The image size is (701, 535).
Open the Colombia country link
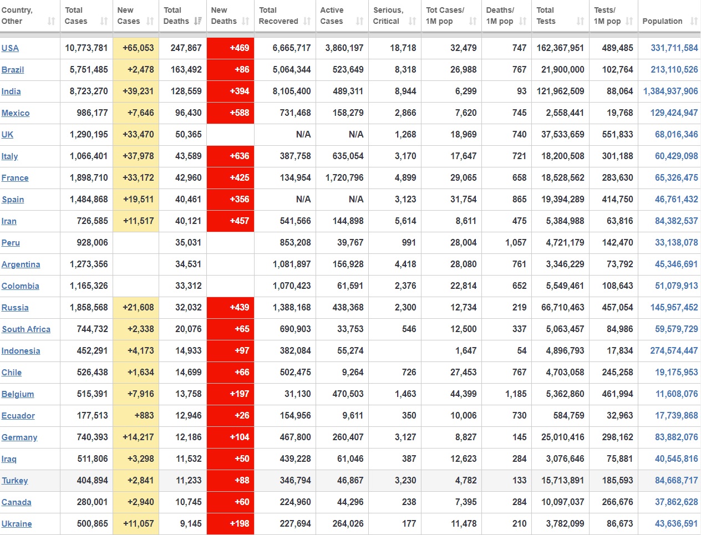click(21, 286)
